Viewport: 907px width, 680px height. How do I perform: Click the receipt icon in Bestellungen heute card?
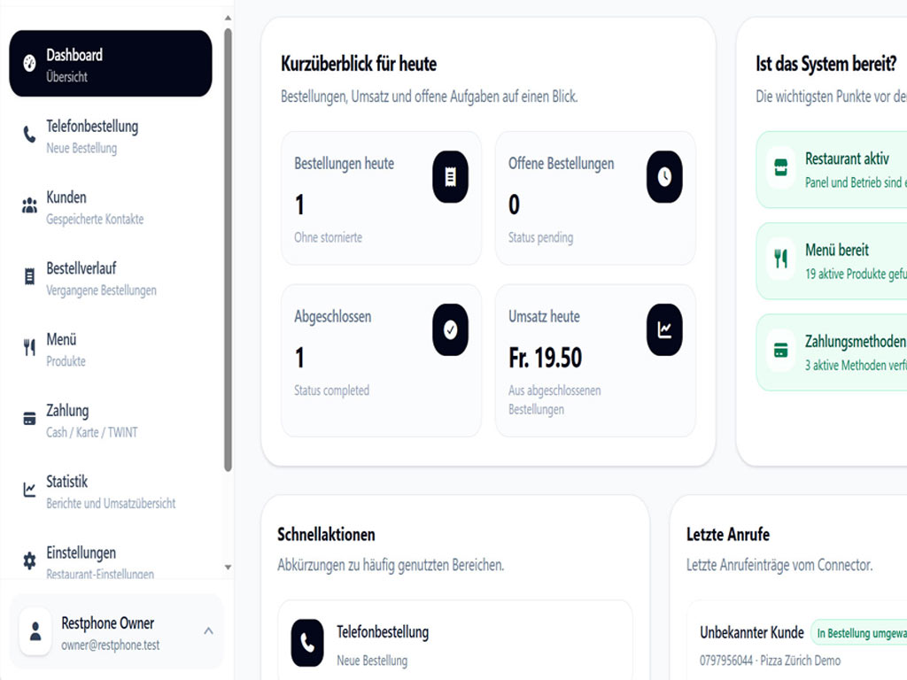click(450, 177)
